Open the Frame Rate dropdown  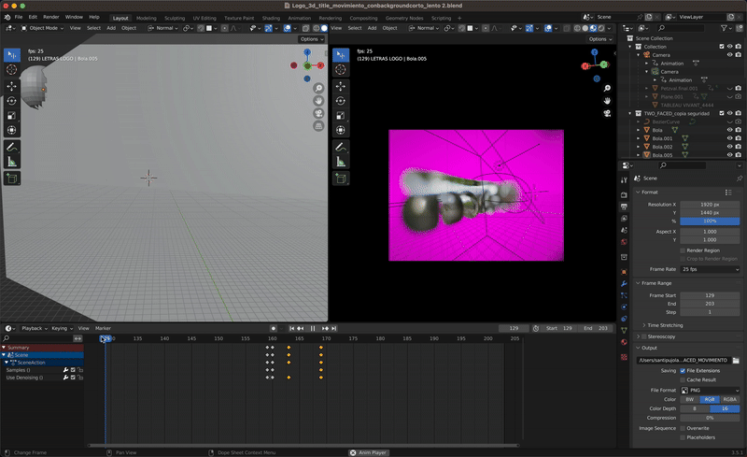pos(711,269)
